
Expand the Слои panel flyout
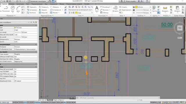[x=81, y=16]
